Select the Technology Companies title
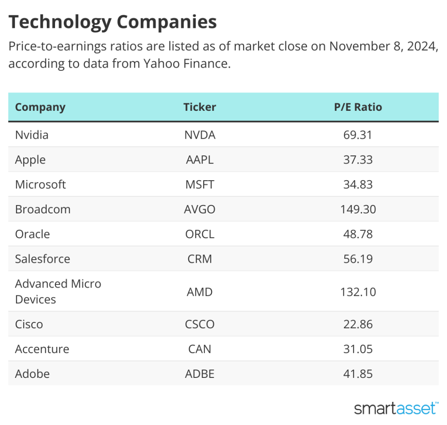The image size is (447, 425). point(113,22)
